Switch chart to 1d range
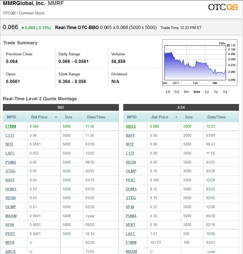The height and width of the screenshot is (254, 243). coord(168,92)
